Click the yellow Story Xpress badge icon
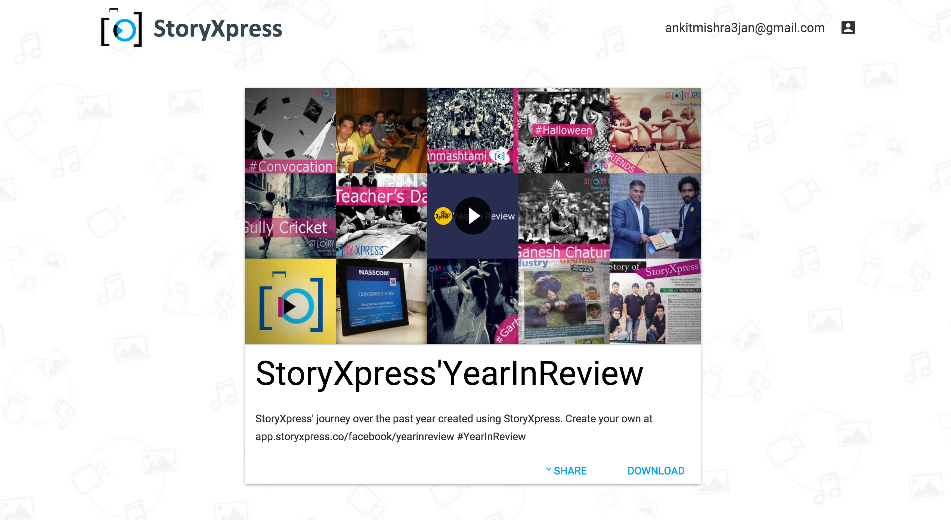Screen dimensions: 951x520 tap(443, 216)
